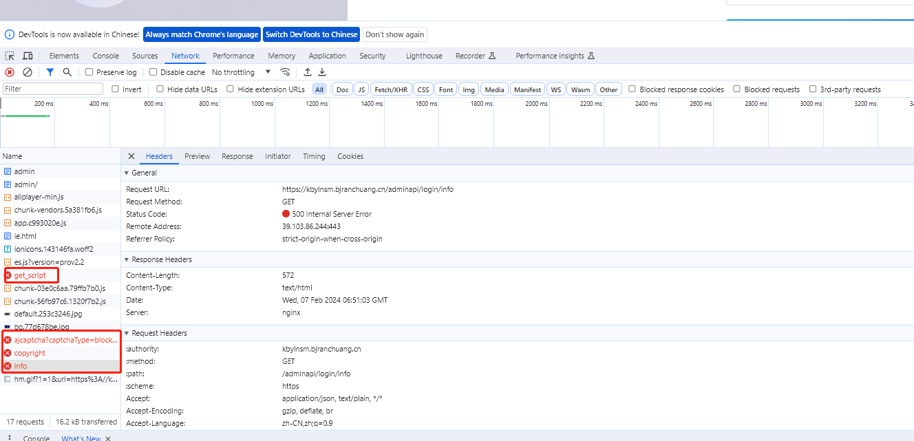Check the Invert filter option

pyautogui.click(x=116, y=89)
